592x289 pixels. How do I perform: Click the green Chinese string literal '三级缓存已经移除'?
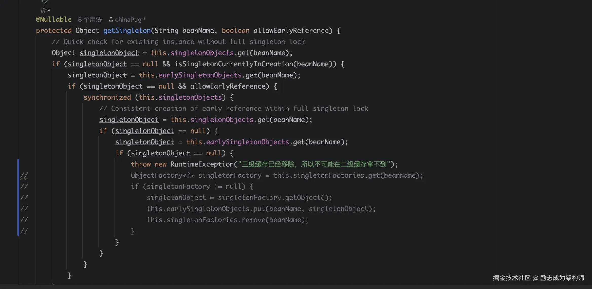(x=268, y=164)
